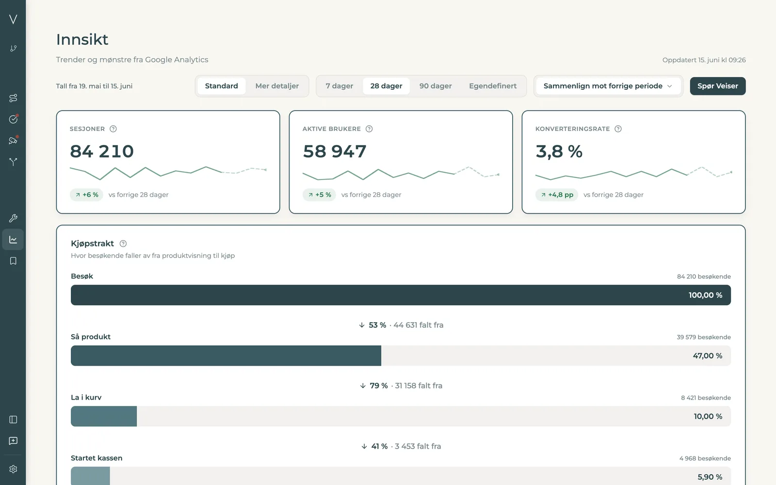
Task: Open the feedback message-plus icon
Action: click(13, 441)
